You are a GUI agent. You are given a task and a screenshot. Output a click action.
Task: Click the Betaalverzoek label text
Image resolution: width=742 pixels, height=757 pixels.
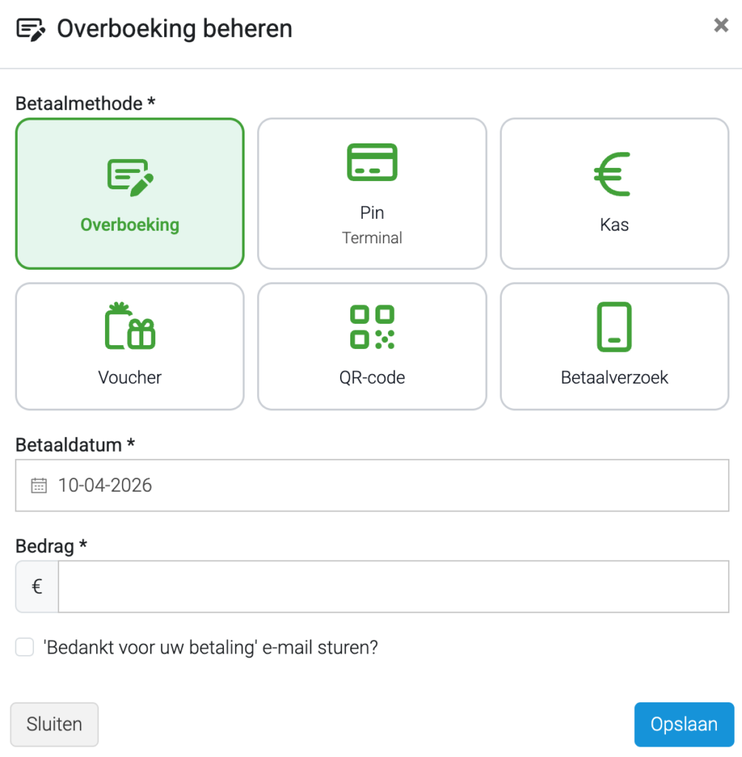pyautogui.click(x=614, y=378)
